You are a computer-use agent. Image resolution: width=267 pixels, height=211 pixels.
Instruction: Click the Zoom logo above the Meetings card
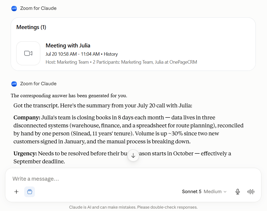click(14, 8)
